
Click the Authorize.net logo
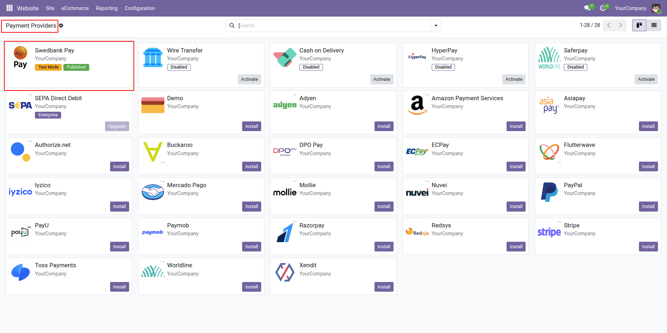click(21, 152)
